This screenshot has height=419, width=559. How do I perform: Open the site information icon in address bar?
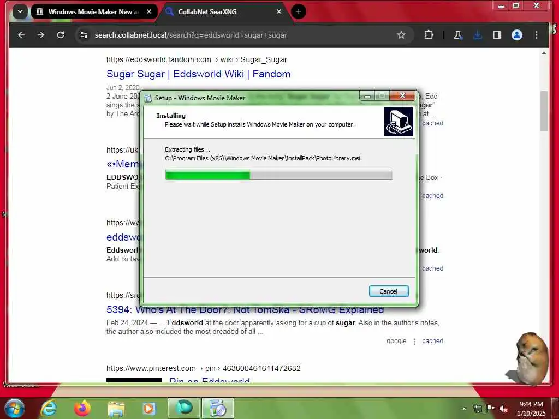[x=84, y=35]
